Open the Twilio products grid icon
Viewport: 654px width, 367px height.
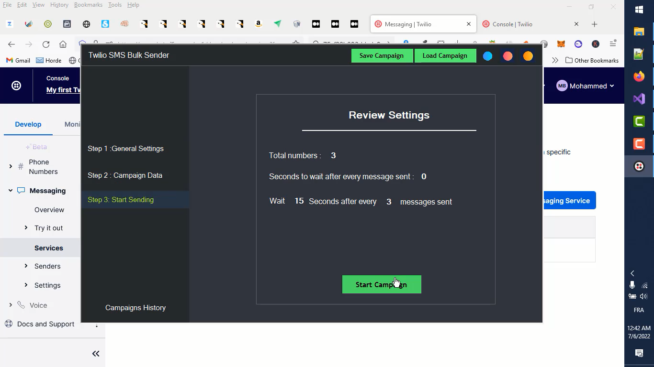16,86
